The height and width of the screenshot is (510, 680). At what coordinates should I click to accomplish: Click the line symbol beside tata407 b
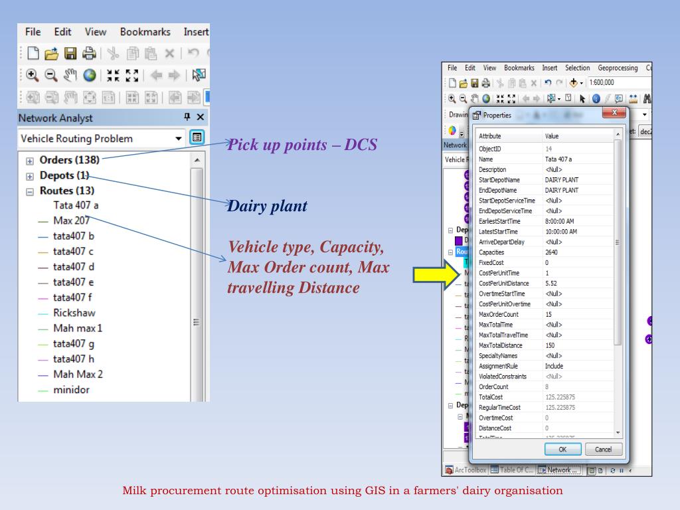coord(42,237)
